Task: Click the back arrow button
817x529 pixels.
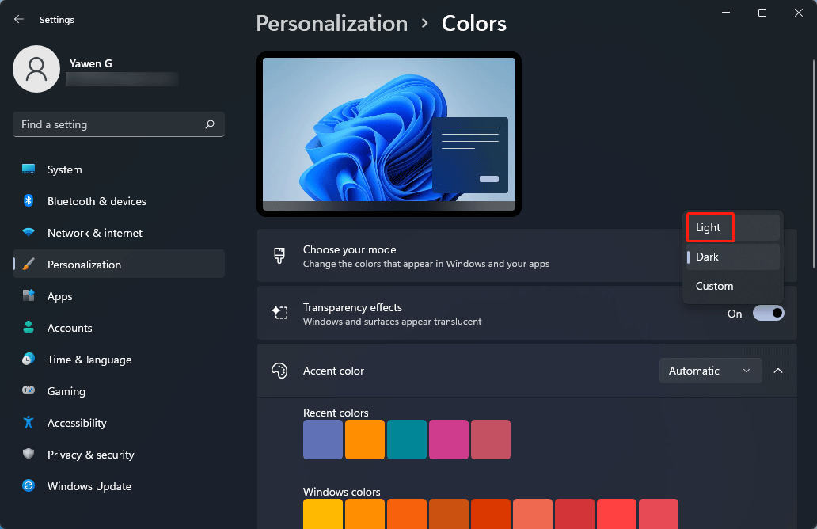Action: tap(17, 19)
